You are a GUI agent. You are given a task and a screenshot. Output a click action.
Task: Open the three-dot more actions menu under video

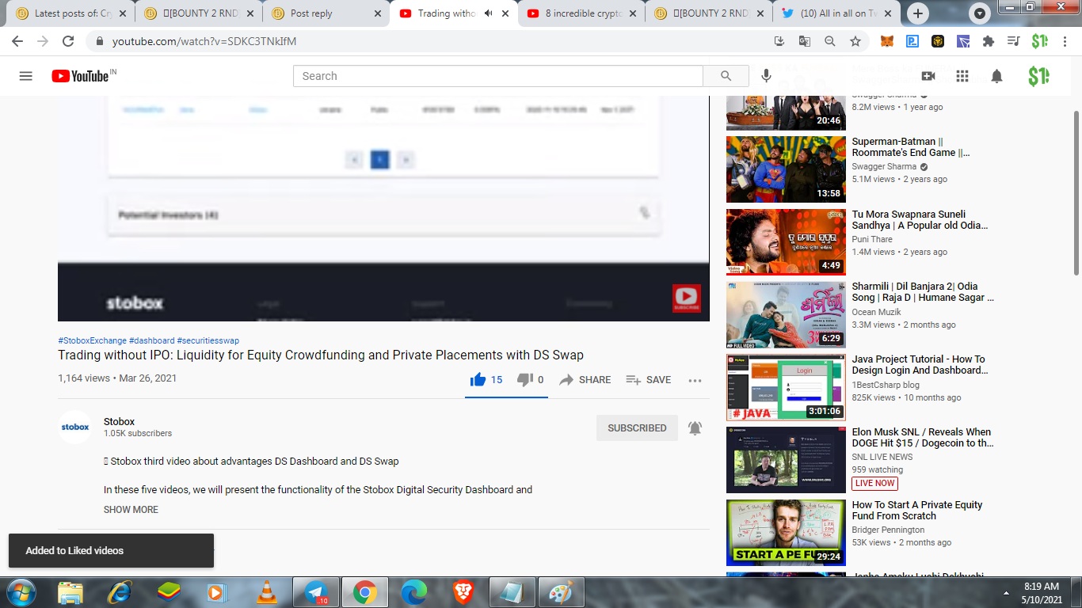695,381
